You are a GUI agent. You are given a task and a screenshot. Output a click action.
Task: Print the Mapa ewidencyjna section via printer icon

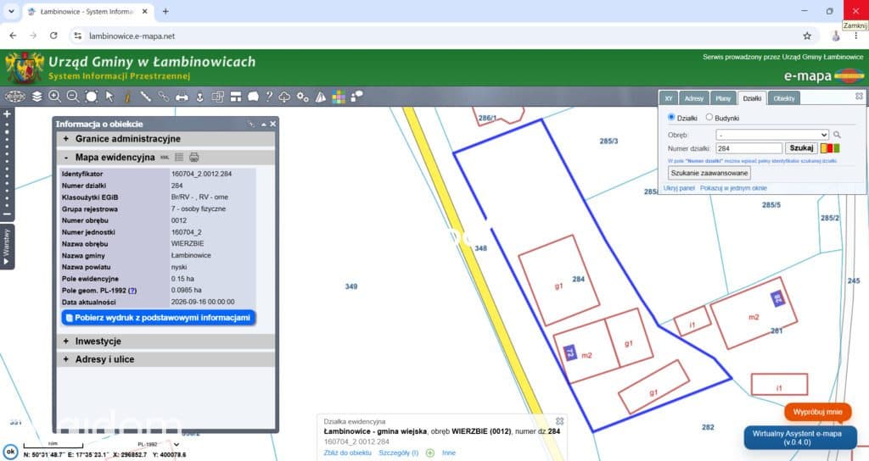[194, 157]
